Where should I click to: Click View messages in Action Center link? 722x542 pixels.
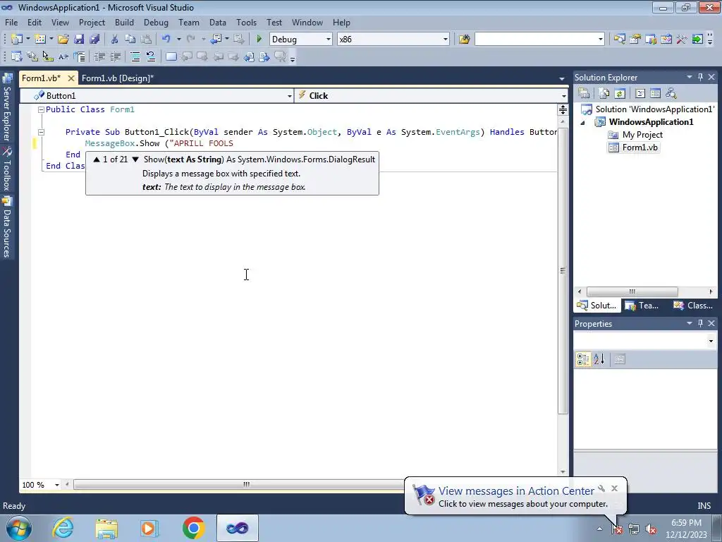click(516, 491)
